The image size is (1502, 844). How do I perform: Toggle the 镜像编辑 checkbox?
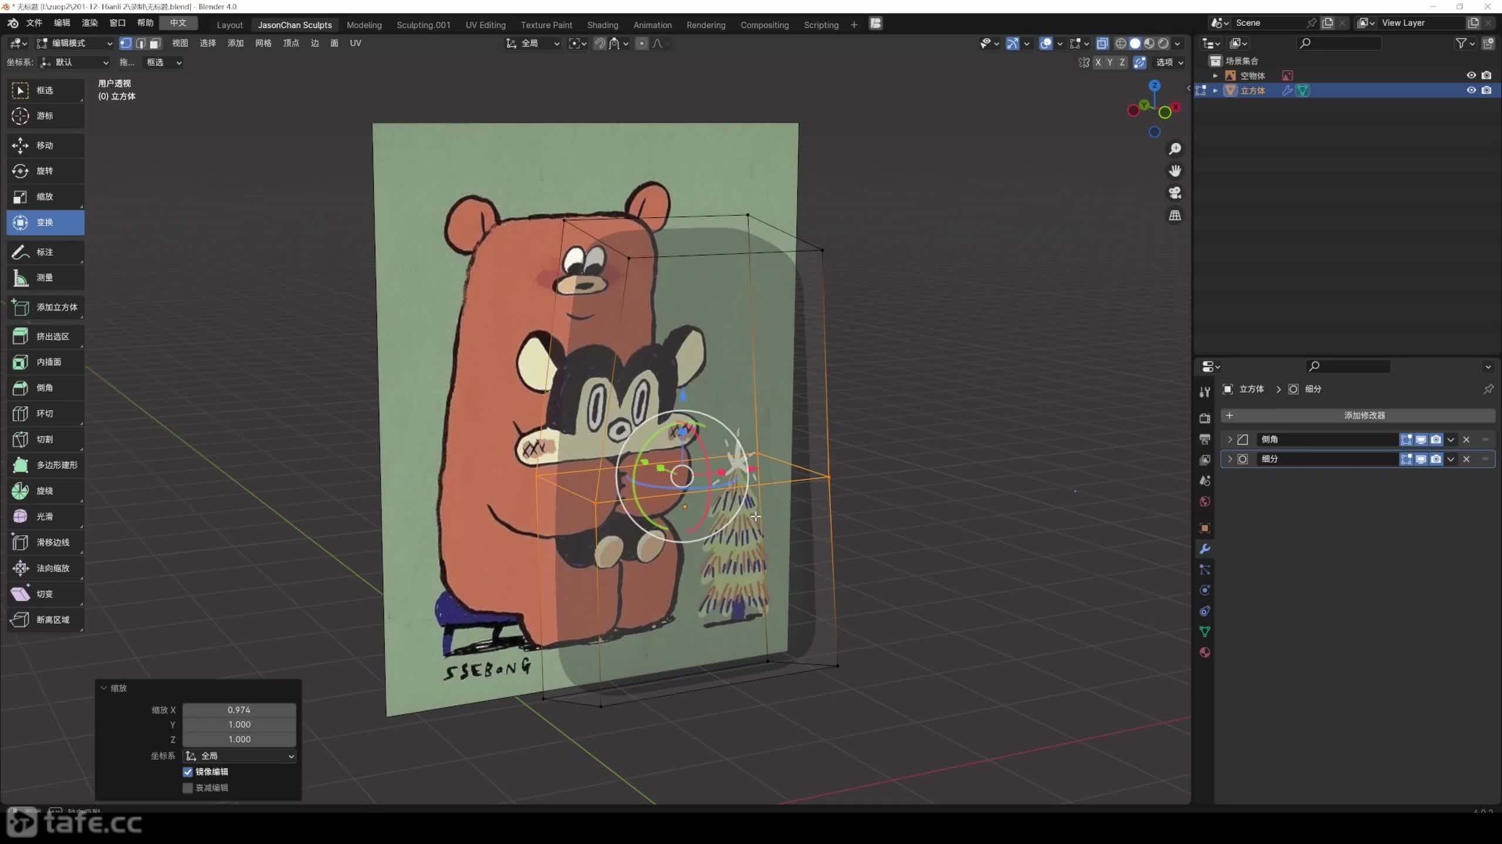pyautogui.click(x=188, y=772)
